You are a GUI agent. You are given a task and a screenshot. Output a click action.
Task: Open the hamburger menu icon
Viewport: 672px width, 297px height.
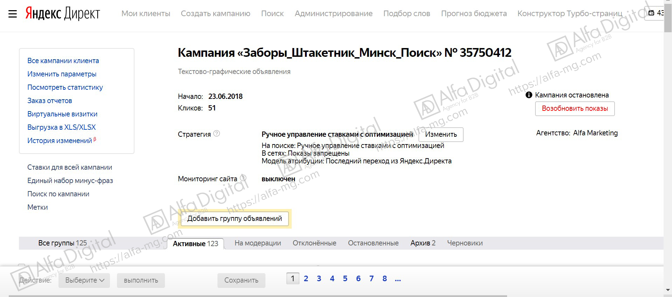coord(13,14)
